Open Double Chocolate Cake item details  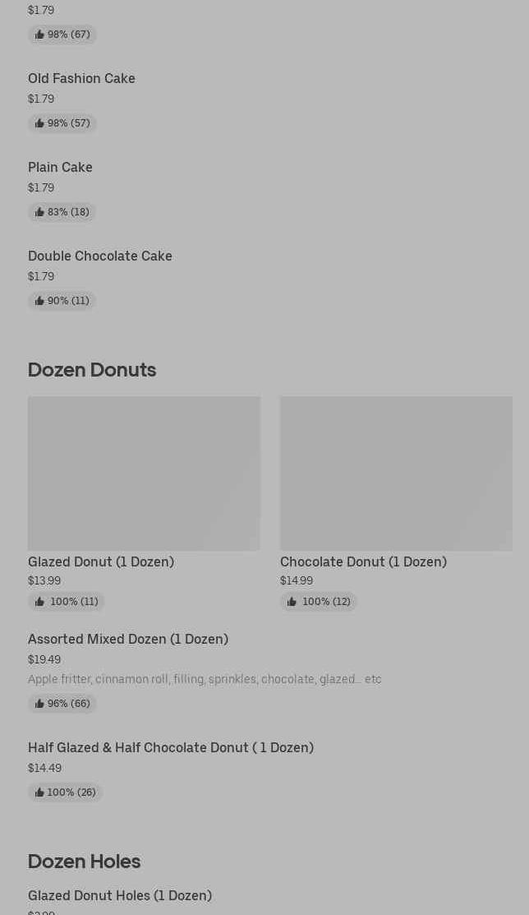[x=100, y=256]
